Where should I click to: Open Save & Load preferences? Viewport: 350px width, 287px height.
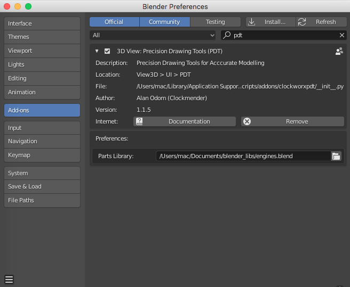click(x=42, y=186)
